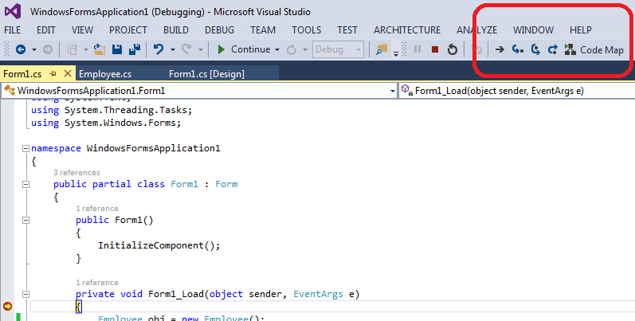Image resolution: width=635 pixels, height=321 pixels.
Task: Select the Form1.cs tab
Action: click(22, 73)
